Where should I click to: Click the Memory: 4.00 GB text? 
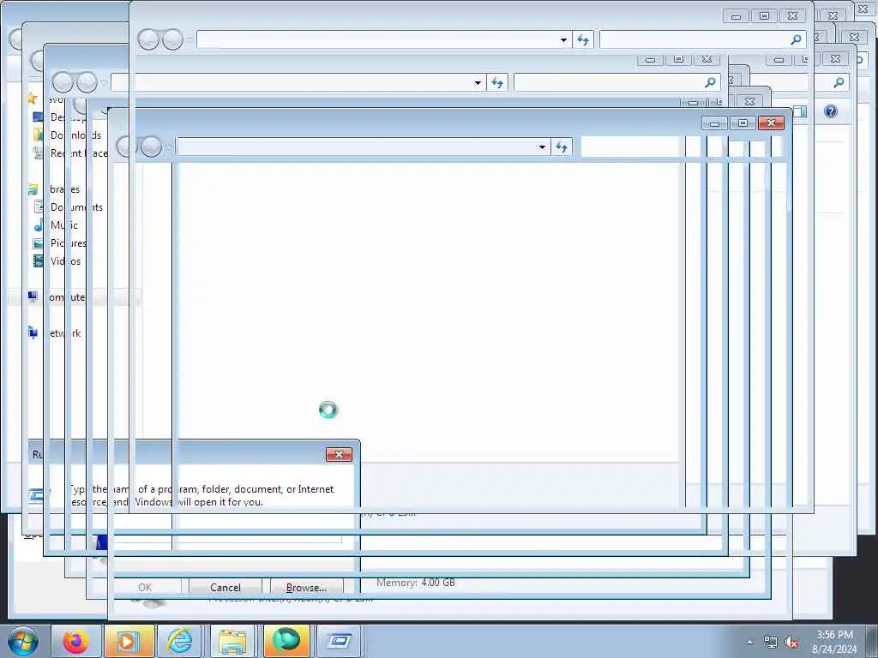(416, 583)
